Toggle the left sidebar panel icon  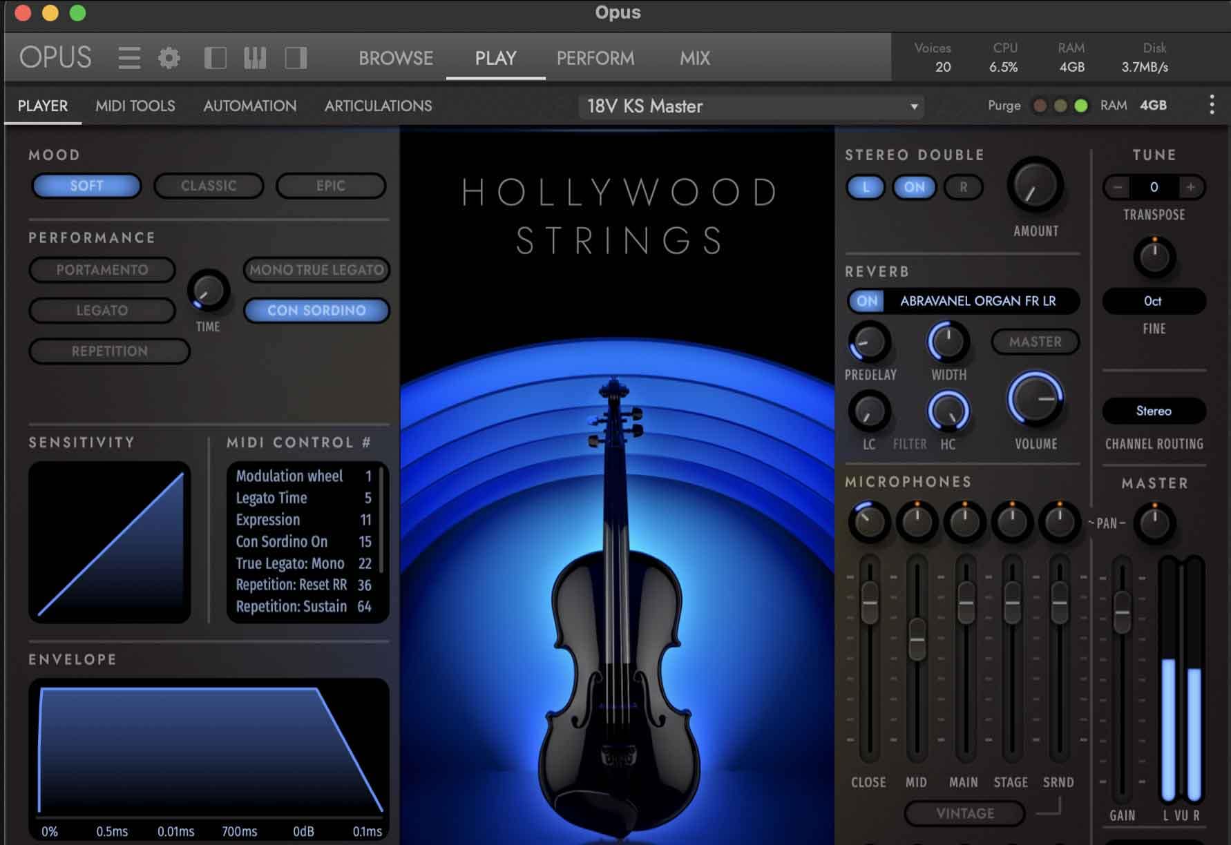point(216,58)
